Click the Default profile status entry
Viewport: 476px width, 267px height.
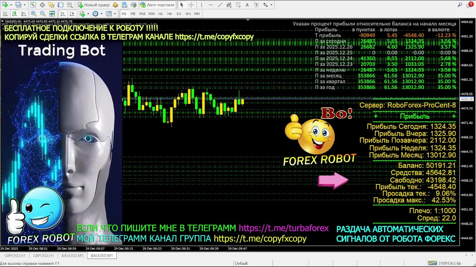241,263
